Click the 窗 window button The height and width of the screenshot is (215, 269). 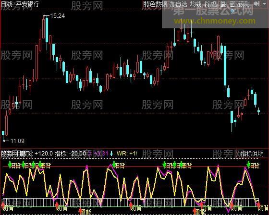click(232, 4)
